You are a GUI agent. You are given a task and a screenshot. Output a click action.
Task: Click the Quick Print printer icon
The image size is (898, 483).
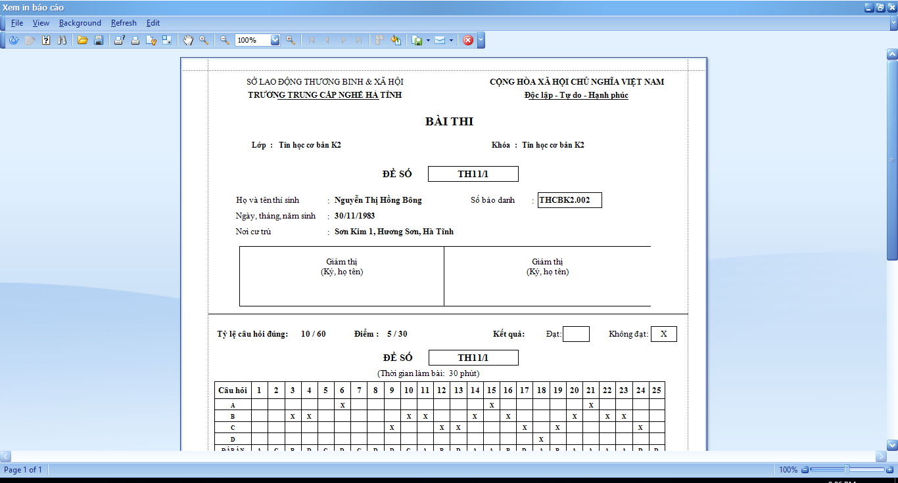coord(135,40)
